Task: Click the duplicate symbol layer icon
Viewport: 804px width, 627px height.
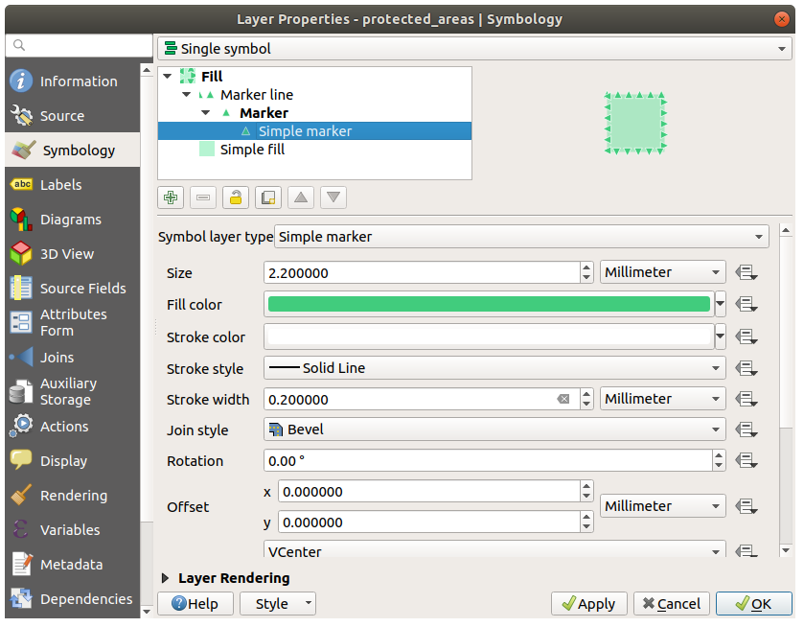Action: 268,197
